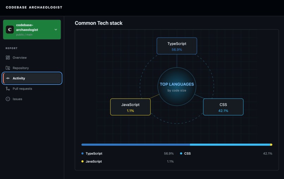Click the Issues circle icon
This screenshot has width=284, height=179.
click(x=8, y=99)
